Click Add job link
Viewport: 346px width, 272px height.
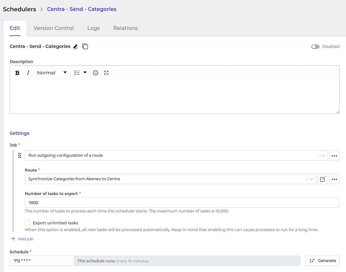tap(22, 239)
